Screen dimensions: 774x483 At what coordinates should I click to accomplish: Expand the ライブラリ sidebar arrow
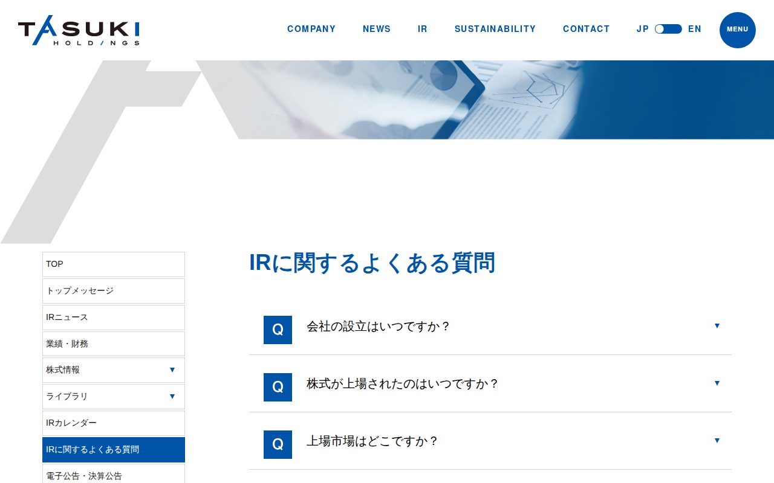(x=172, y=397)
